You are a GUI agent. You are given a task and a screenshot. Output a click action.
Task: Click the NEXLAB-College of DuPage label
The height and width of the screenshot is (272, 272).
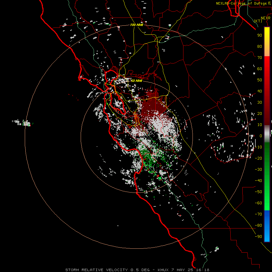tap(241, 3)
